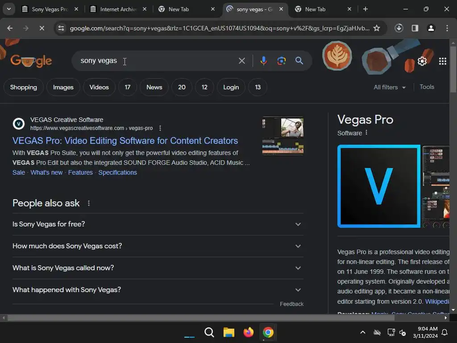Go back to previous page
457x343 pixels.
pyautogui.click(x=10, y=28)
